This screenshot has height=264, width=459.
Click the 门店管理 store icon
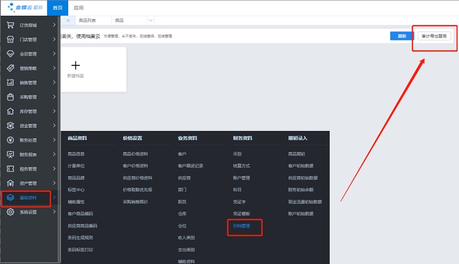10,39
